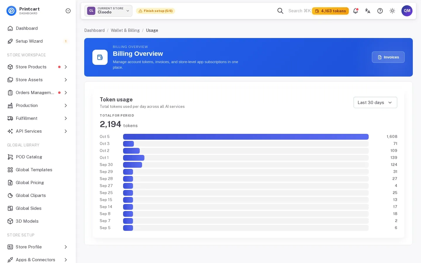Click the Oct 1 usage bar
This screenshot has height=263, width=421.
pos(134,158)
